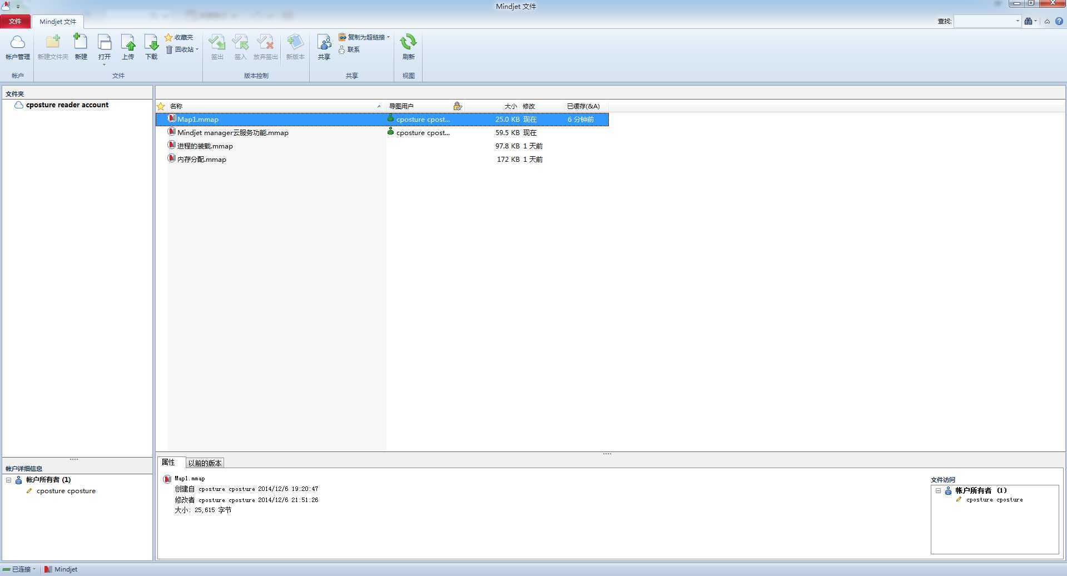The image size is (1067, 576).
Task: Click the 172 KB size cell
Action: [x=508, y=160]
